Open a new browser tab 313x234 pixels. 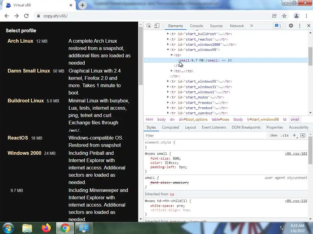pos(83,5)
